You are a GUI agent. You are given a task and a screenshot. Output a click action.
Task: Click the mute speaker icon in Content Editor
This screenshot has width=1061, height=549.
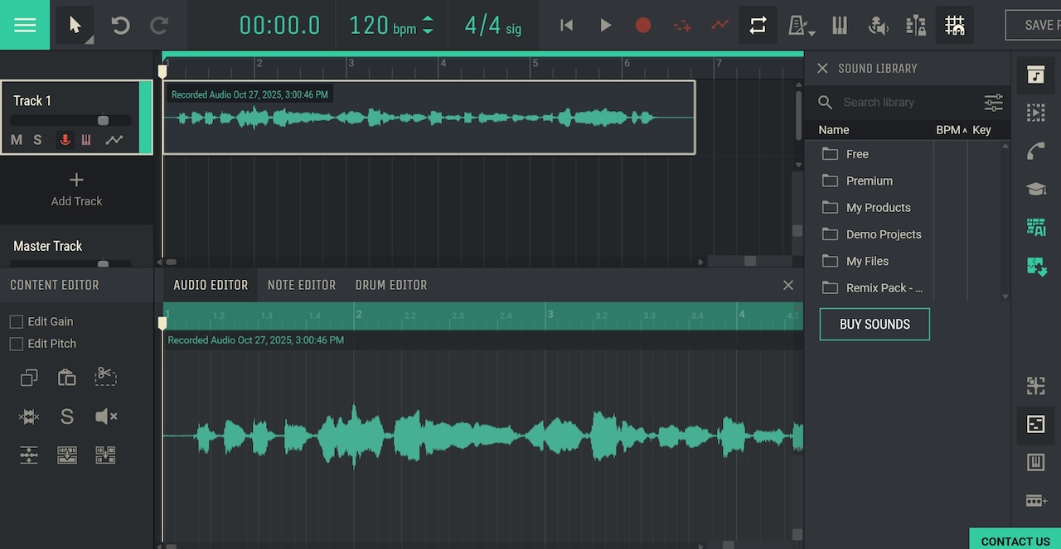click(105, 417)
